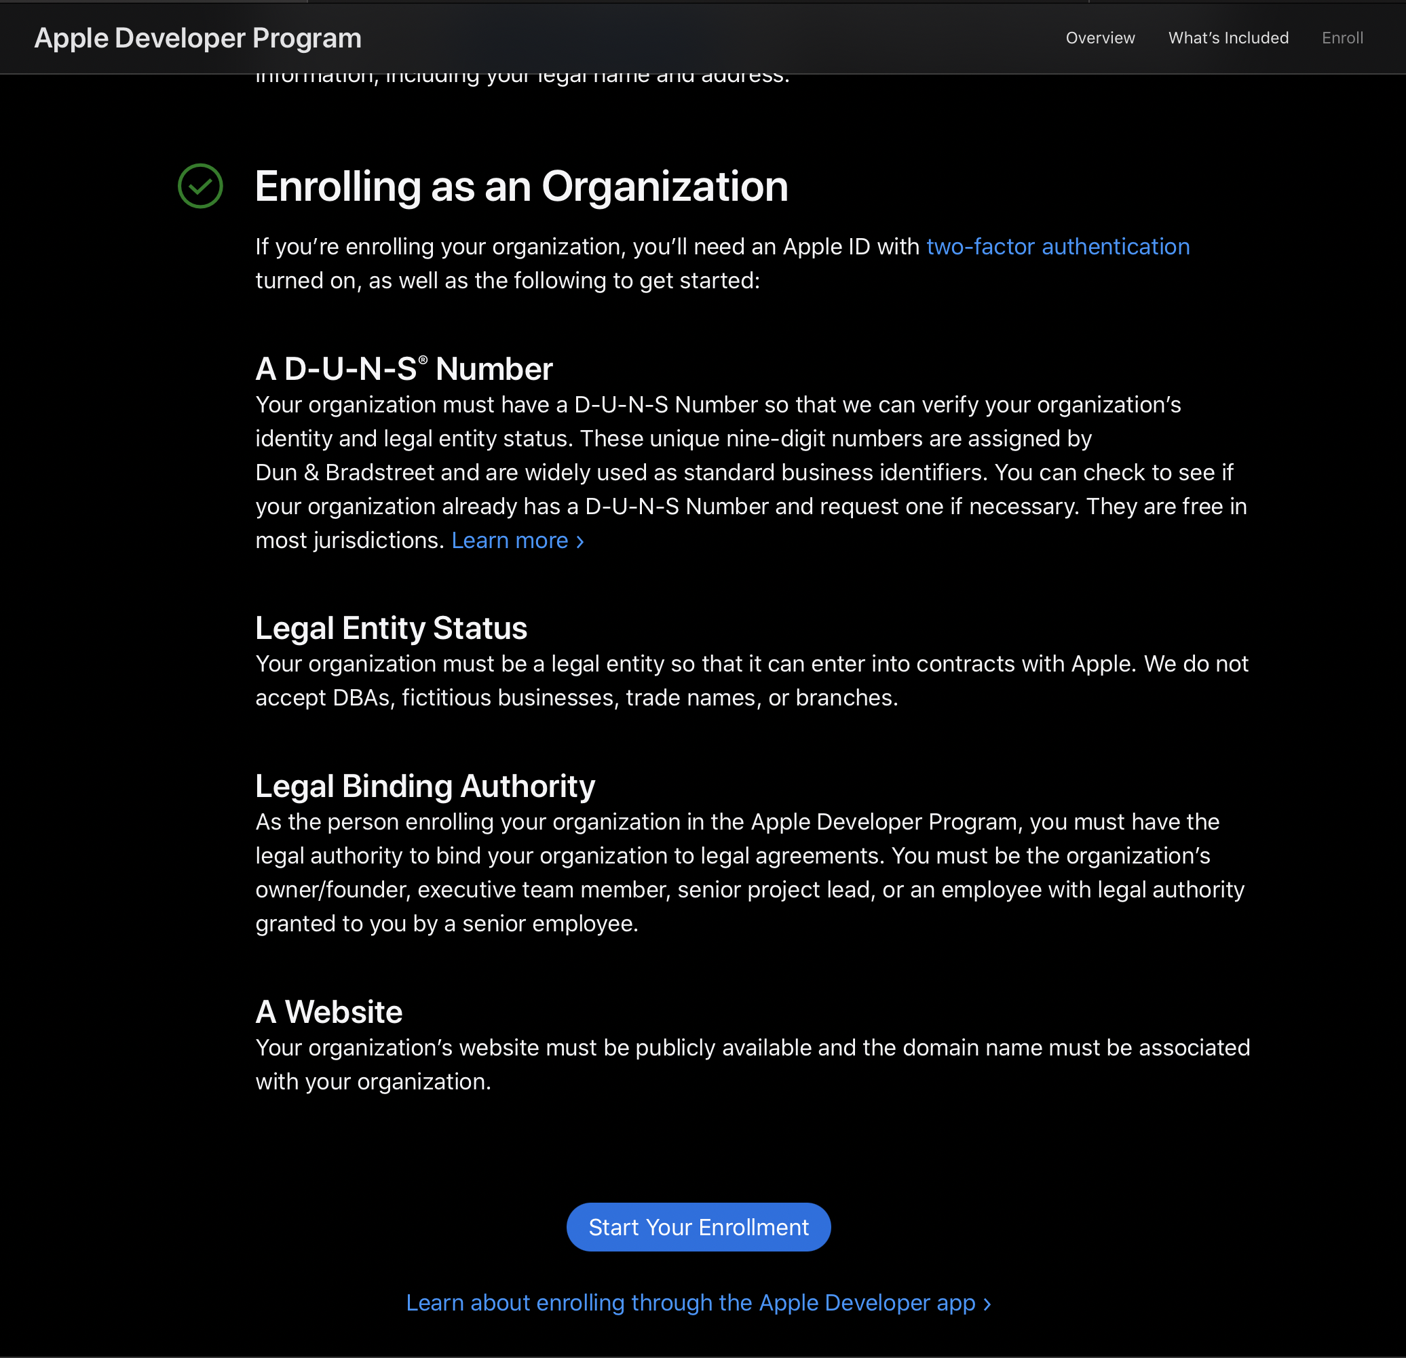Go to the Overview nav item
Viewport: 1406px width, 1358px height.
click(1100, 38)
